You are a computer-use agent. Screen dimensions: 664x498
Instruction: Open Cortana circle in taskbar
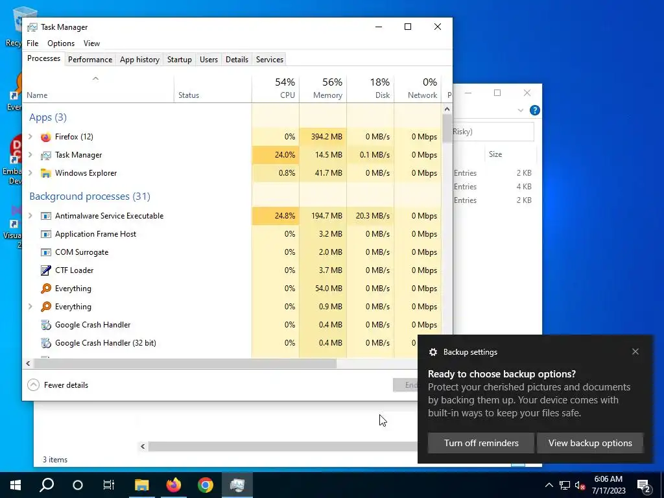coord(78,485)
